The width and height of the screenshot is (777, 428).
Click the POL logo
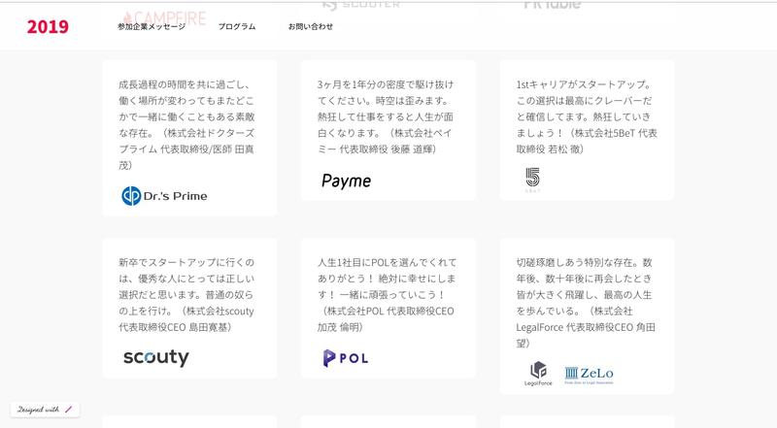pos(346,358)
